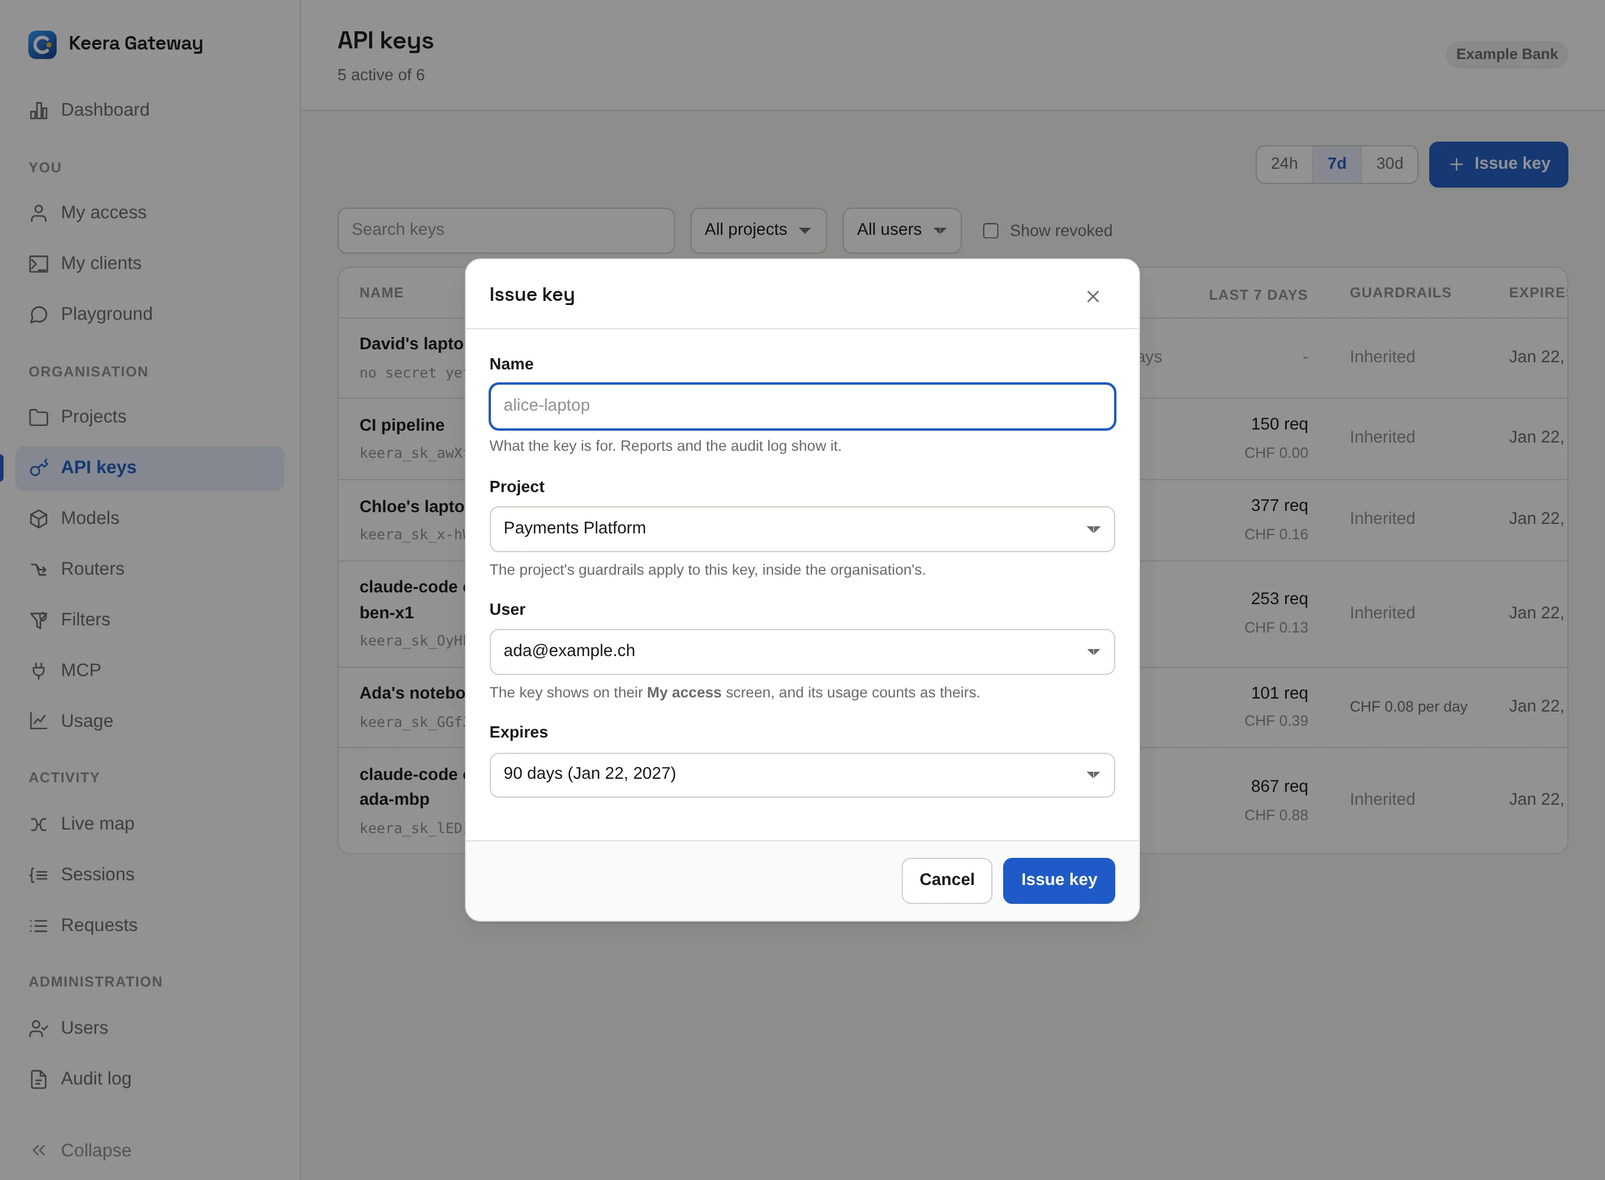The height and width of the screenshot is (1180, 1605).
Task: Click the 377 req usage value
Action: [1279, 506]
